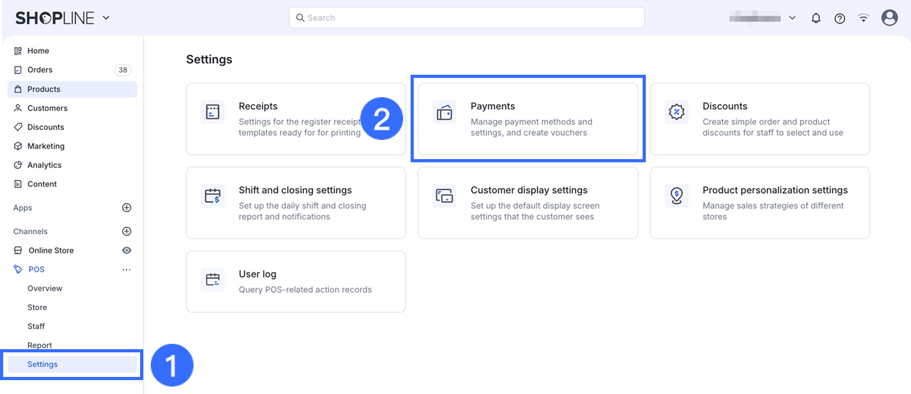
Task: Open the store name dropdown chevron
Action: [792, 18]
